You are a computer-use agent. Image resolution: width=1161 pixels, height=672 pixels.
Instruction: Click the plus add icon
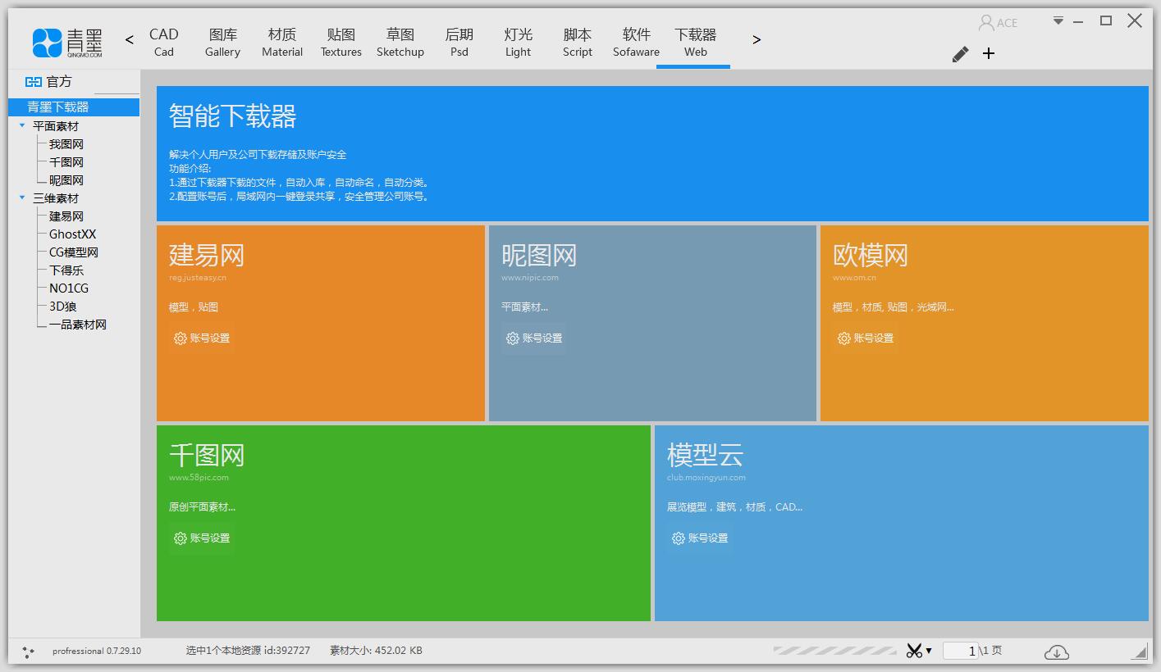click(989, 53)
